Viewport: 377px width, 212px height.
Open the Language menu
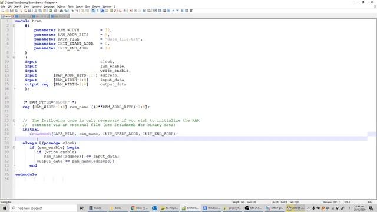49,6
